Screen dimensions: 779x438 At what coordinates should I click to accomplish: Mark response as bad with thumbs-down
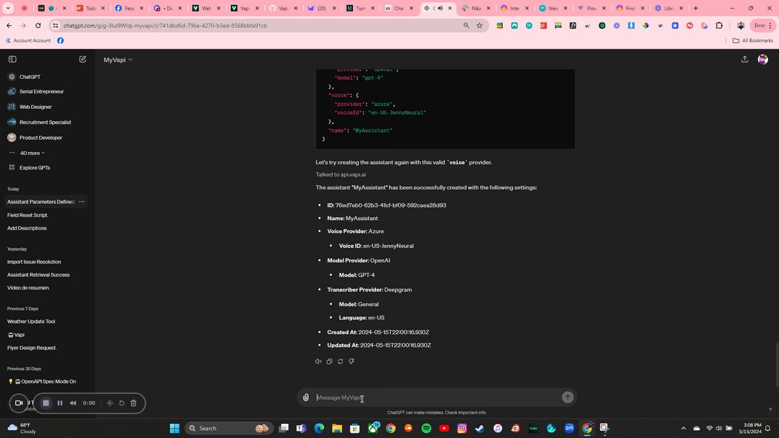click(x=351, y=361)
